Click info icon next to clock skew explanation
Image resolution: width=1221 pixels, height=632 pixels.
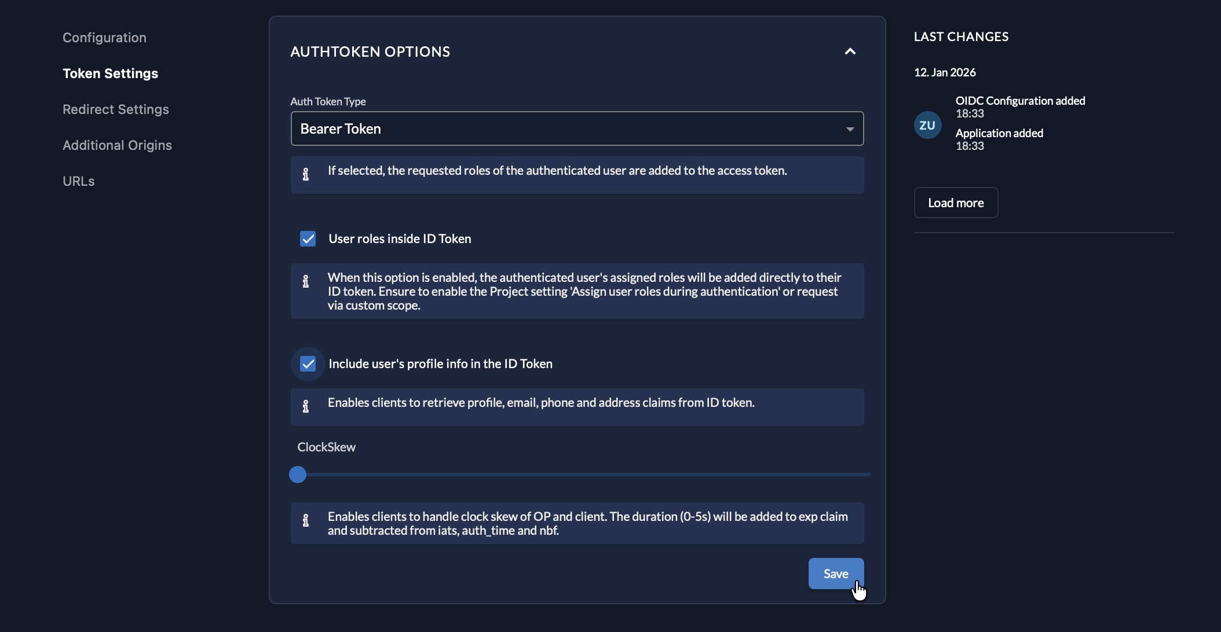[306, 520]
